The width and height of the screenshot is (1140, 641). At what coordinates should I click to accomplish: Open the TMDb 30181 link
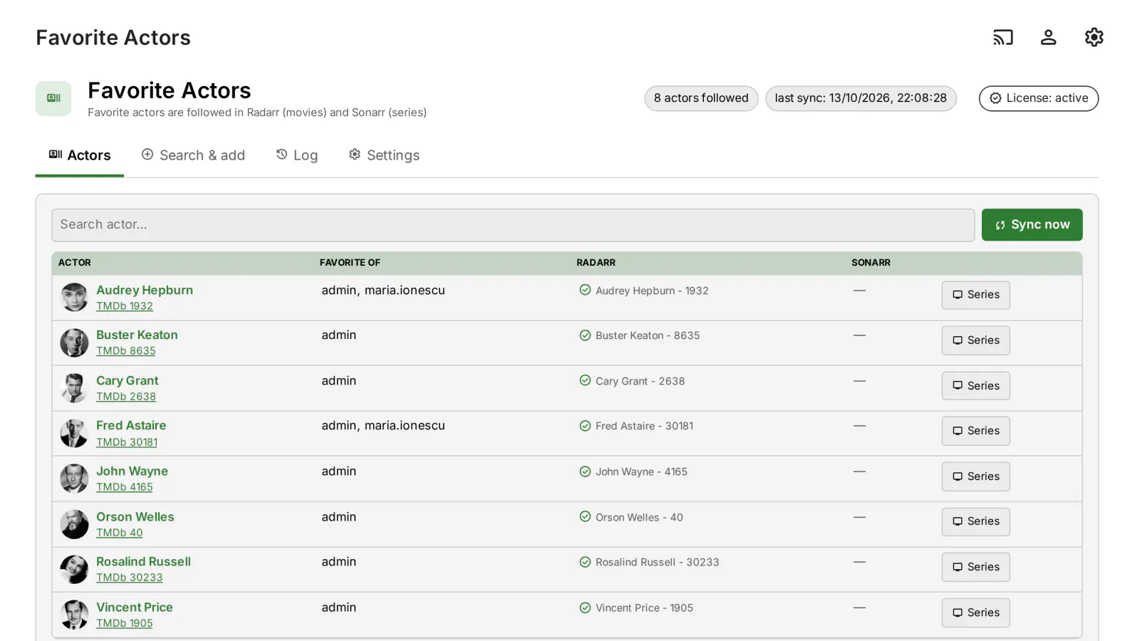[x=127, y=442]
